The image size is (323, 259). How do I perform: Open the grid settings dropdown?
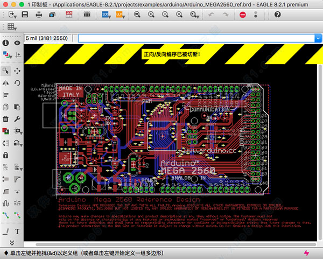(x=12, y=27)
